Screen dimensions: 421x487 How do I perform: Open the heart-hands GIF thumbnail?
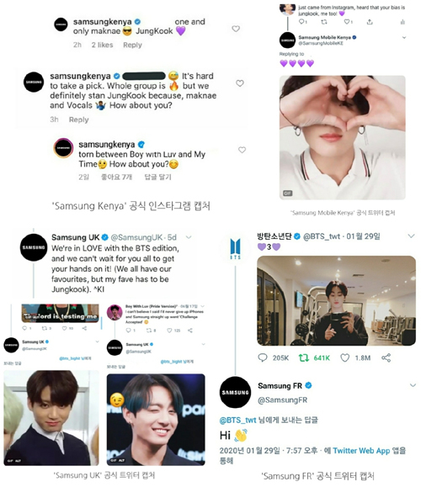point(343,137)
